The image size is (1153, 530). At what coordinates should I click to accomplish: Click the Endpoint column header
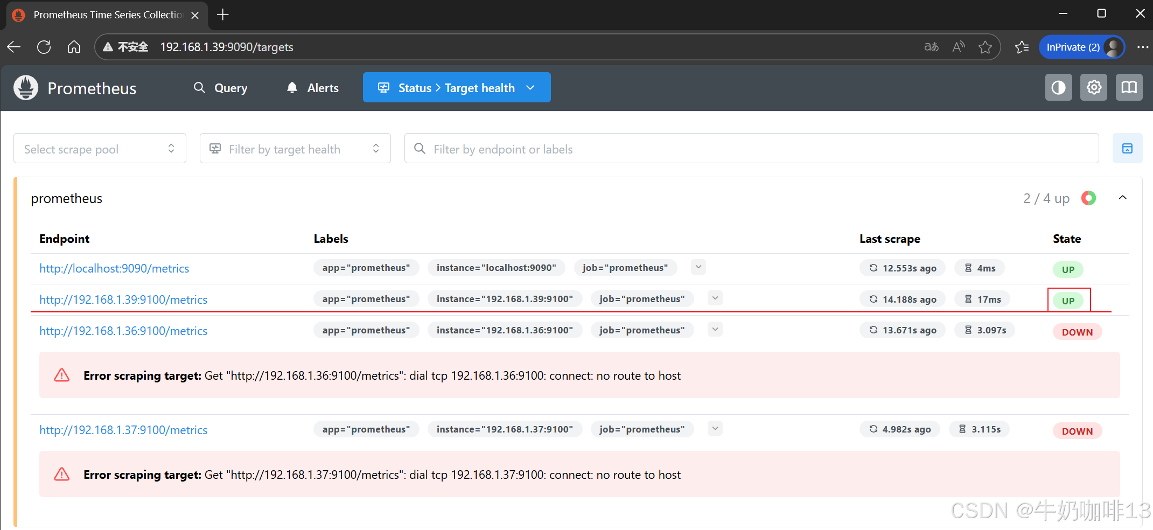tap(64, 239)
